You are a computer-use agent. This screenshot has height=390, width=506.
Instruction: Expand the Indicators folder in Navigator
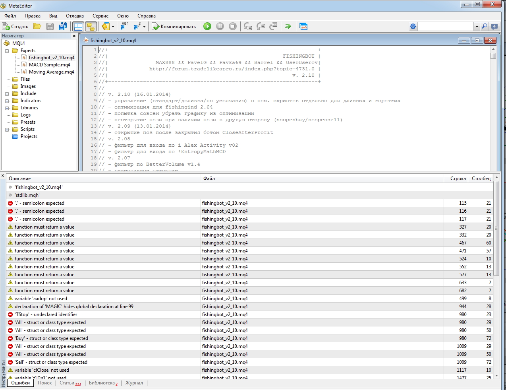tap(7, 101)
